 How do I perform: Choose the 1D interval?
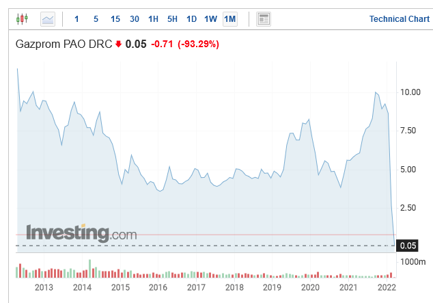pyautogui.click(x=191, y=19)
